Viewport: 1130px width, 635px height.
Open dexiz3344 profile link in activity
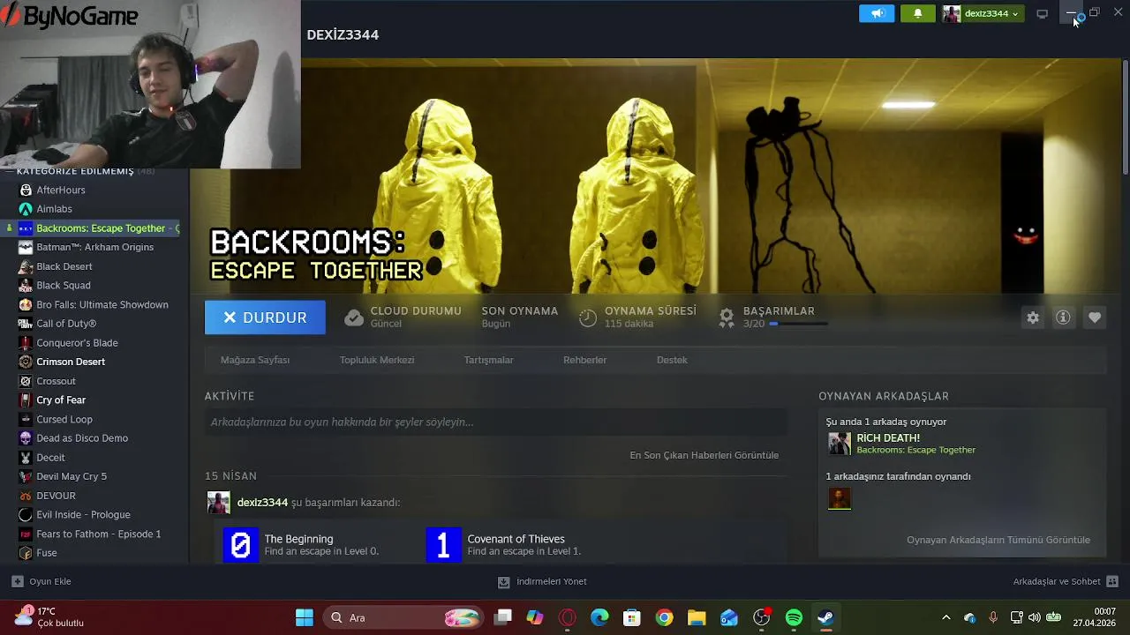pyautogui.click(x=262, y=502)
